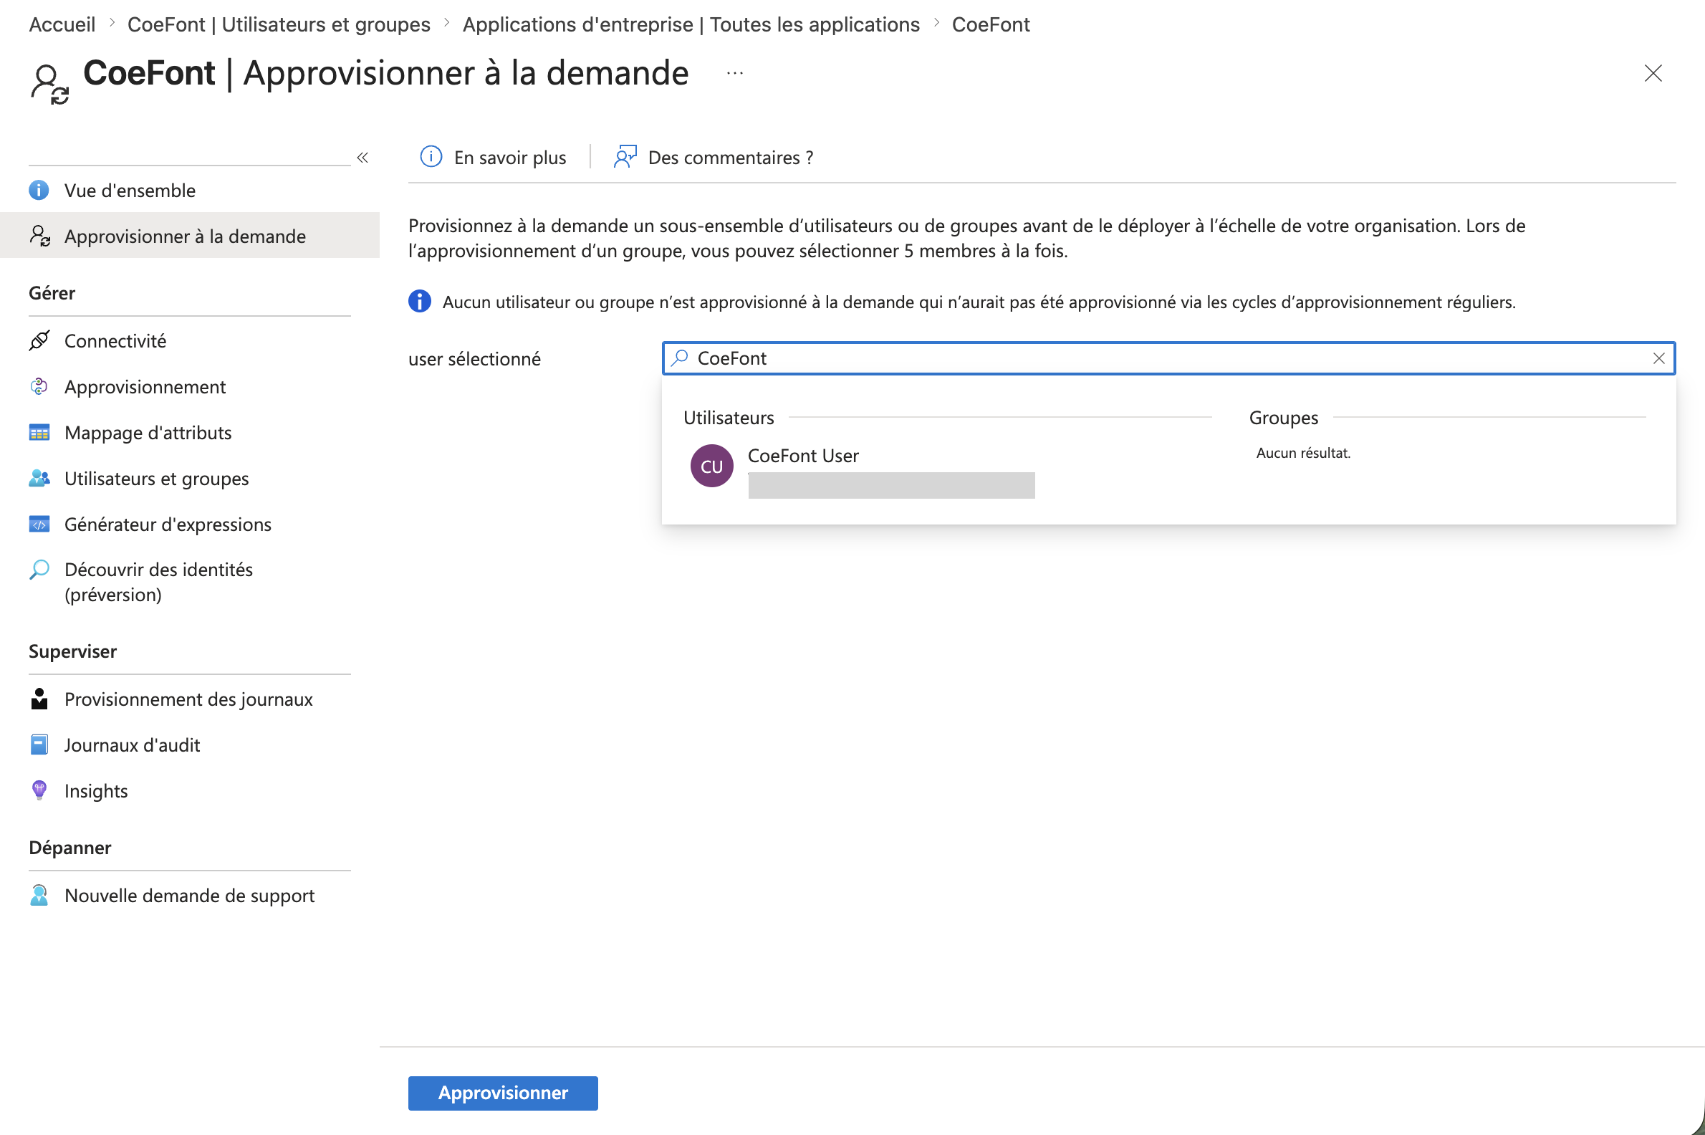This screenshot has height=1135, width=1705.
Task: Click the Connectivité plug icon
Action: tap(39, 340)
